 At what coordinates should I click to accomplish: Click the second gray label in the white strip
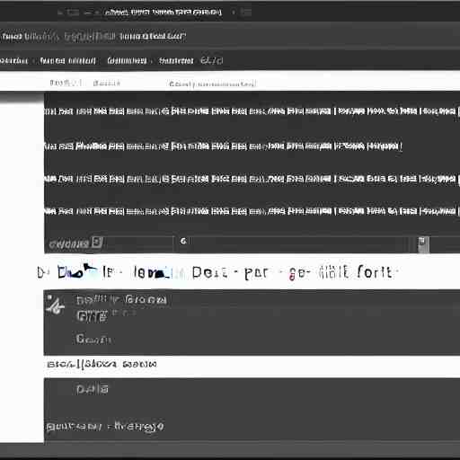(x=107, y=83)
